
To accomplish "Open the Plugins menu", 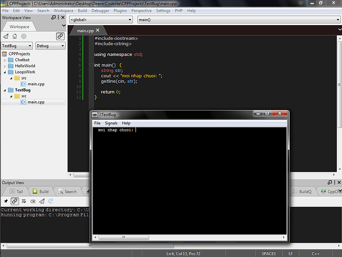I will coord(120,11).
